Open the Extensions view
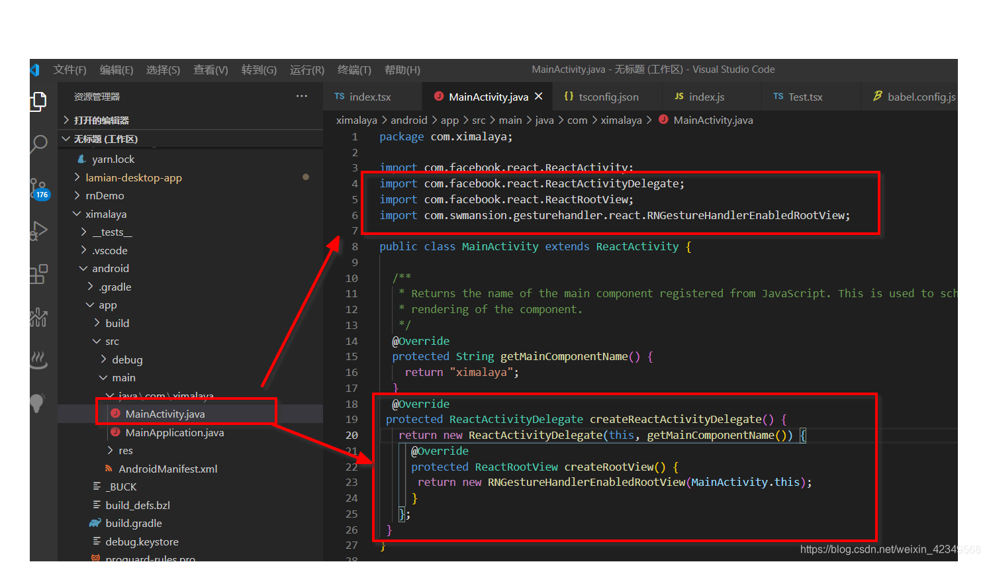This screenshot has height=562, width=987. click(38, 274)
